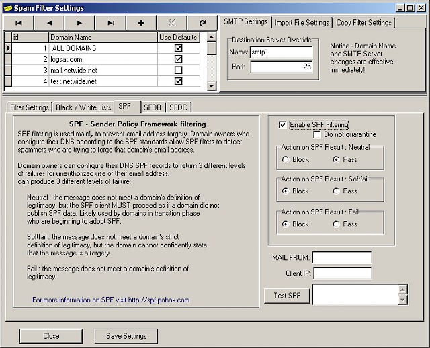Screen dimensions: 430x348
Task: Refresh the domain list
Action: point(202,23)
